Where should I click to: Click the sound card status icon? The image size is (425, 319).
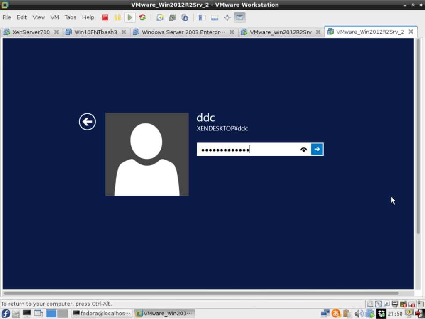coord(403,304)
